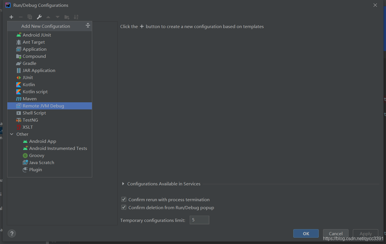Collapse the Other group chevron
Screen dimensions: 386x244
pos(12,134)
